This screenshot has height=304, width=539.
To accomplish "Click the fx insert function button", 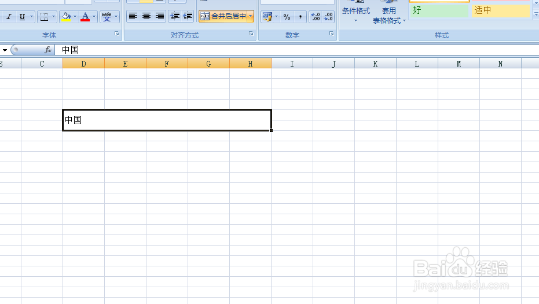I will pyautogui.click(x=48, y=50).
